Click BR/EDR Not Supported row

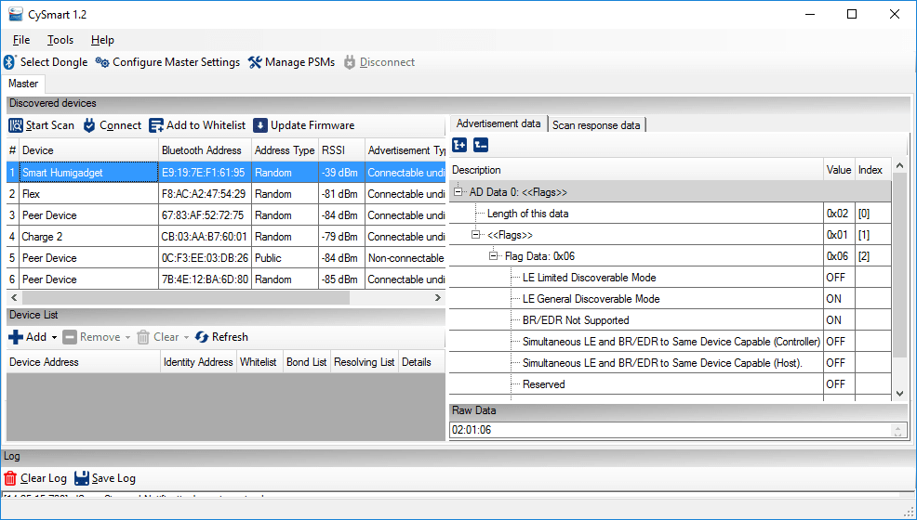[671, 320]
